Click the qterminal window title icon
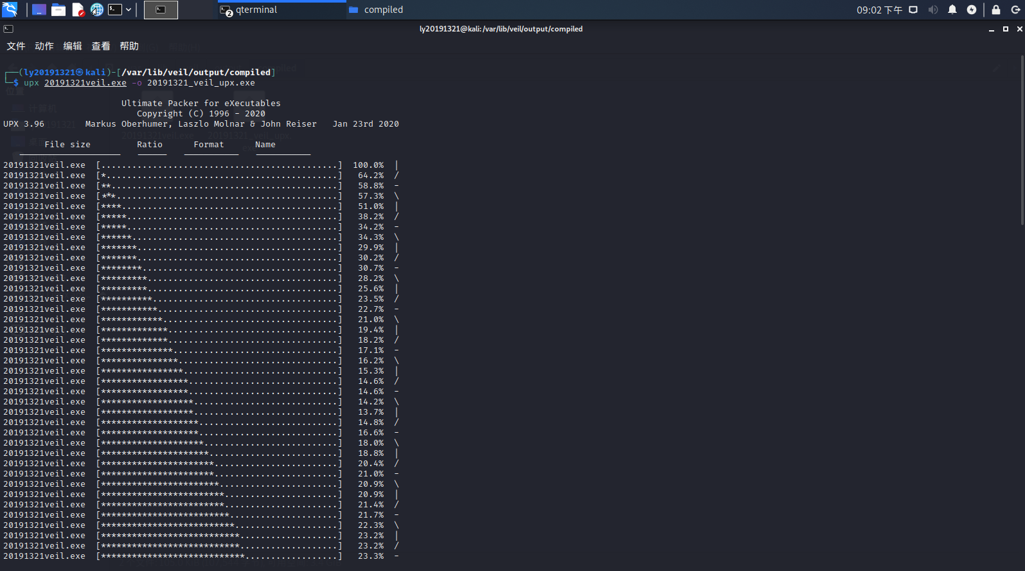The height and width of the screenshot is (571, 1025). click(8, 29)
